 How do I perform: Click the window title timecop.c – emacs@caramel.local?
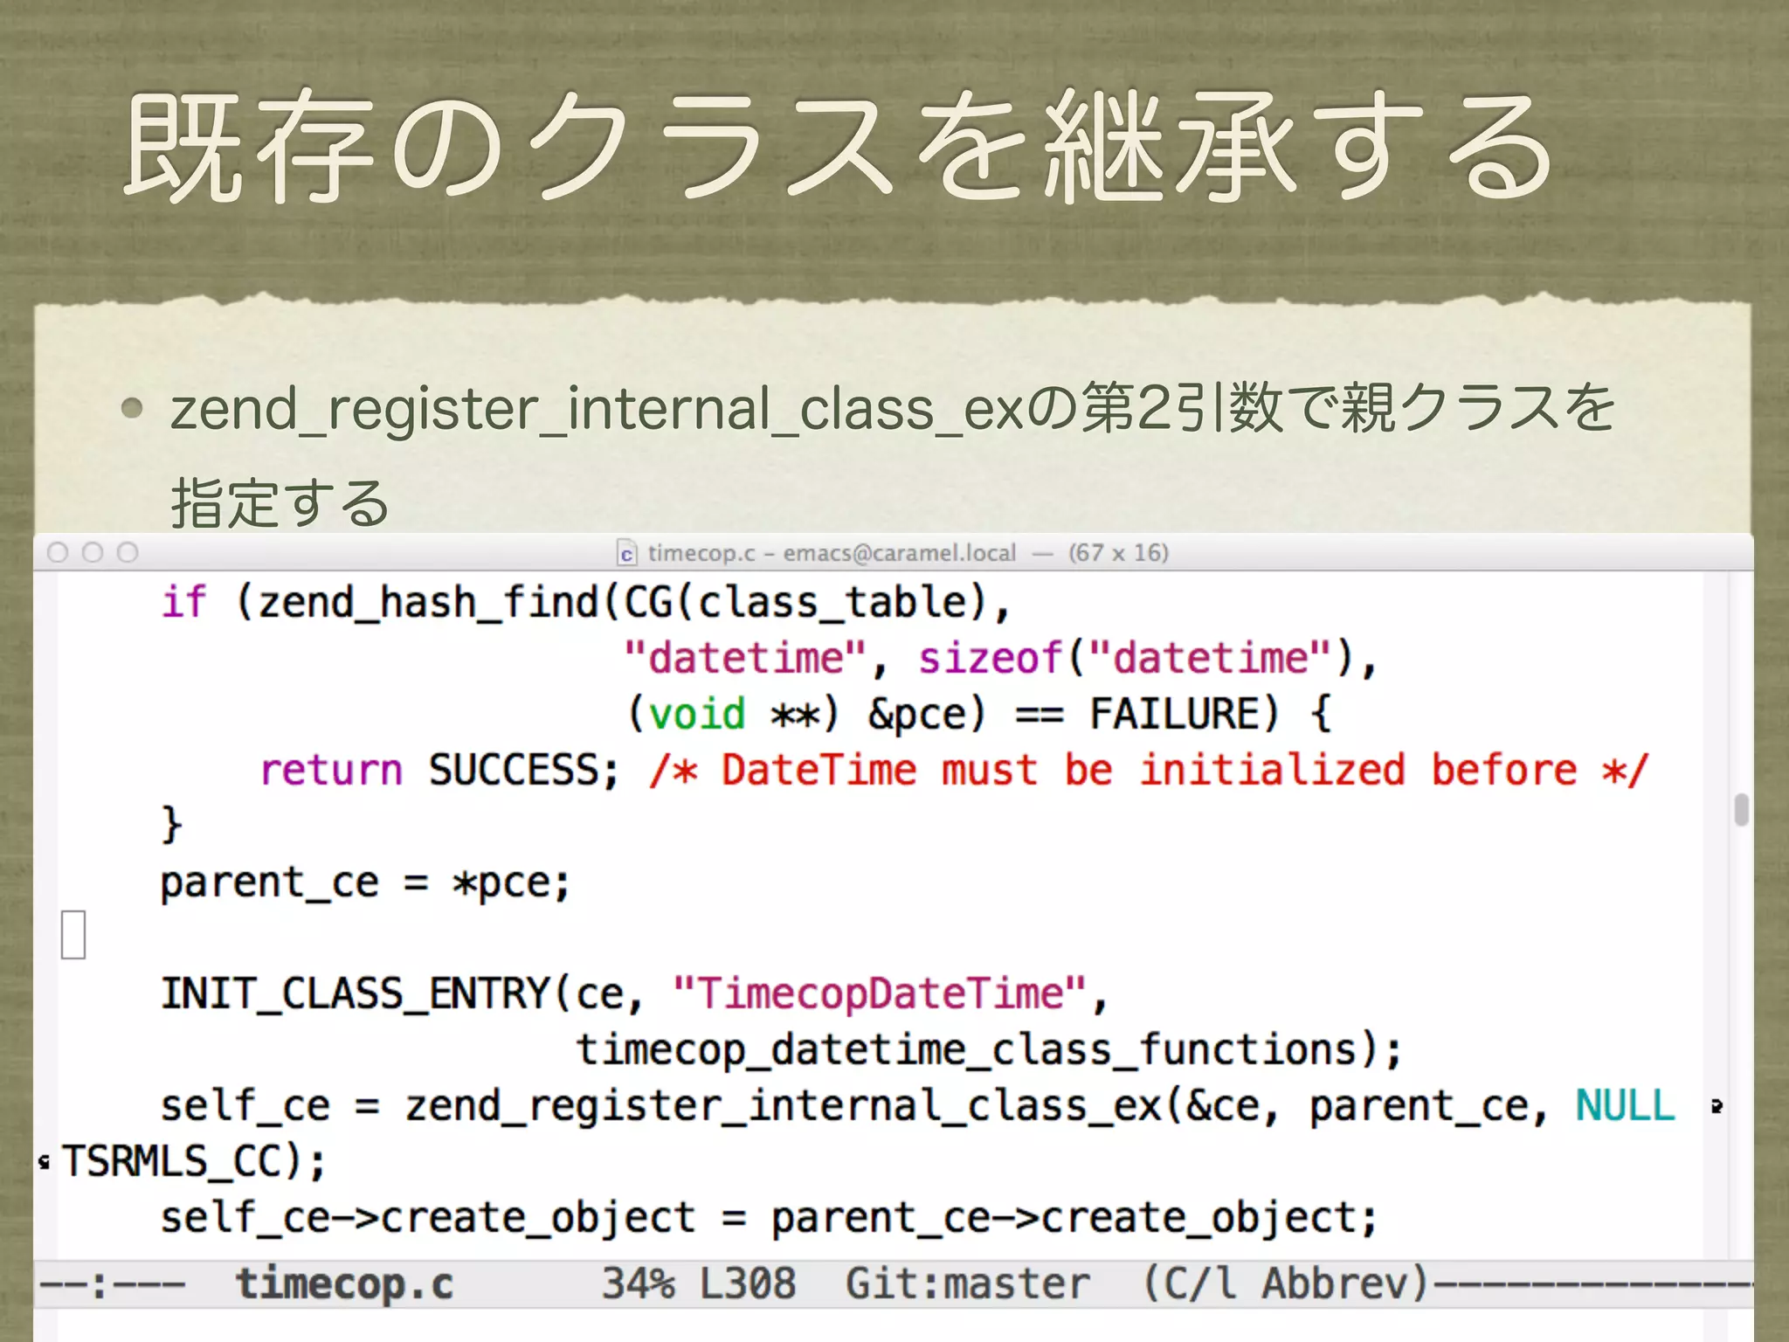point(832,553)
